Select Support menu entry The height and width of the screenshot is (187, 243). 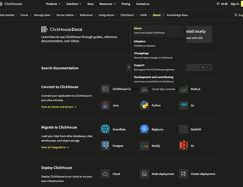158,67
